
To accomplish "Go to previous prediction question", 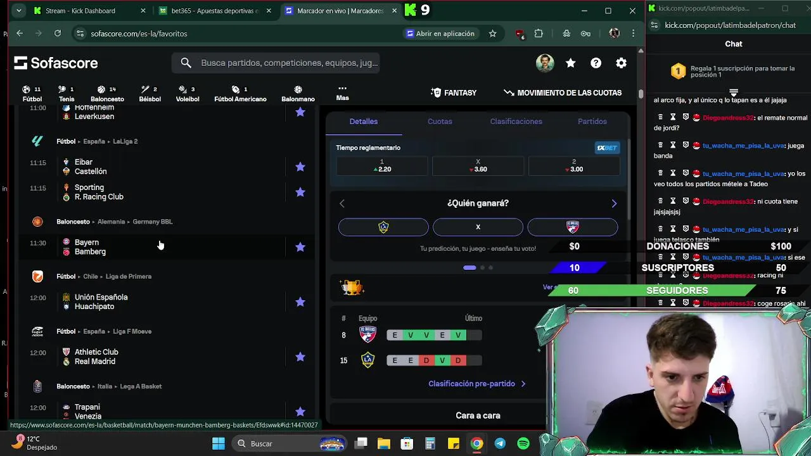I will pyautogui.click(x=342, y=203).
